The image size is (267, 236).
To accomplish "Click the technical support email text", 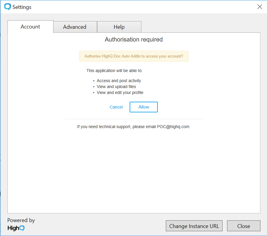I will [134, 127].
